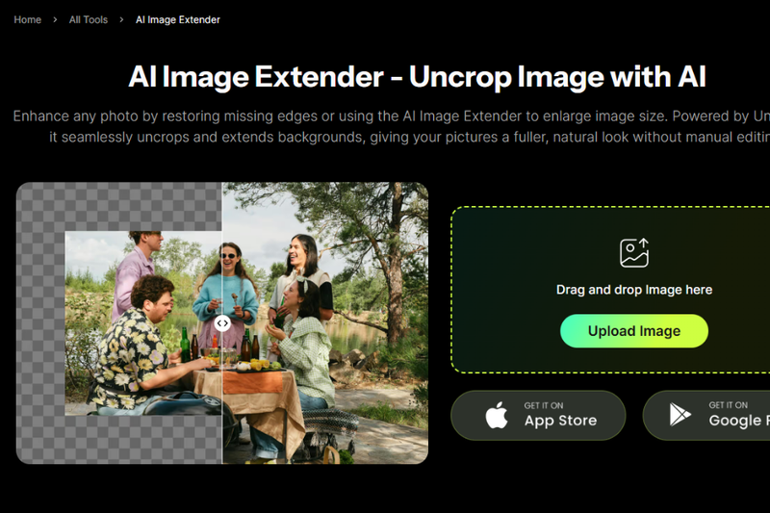
Task: Open All Tools breadcrumb link
Action: coord(89,19)
